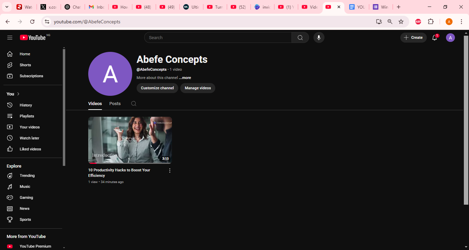Click Manage videos button
The image size is (469, 250).
(x=198, y=88)
